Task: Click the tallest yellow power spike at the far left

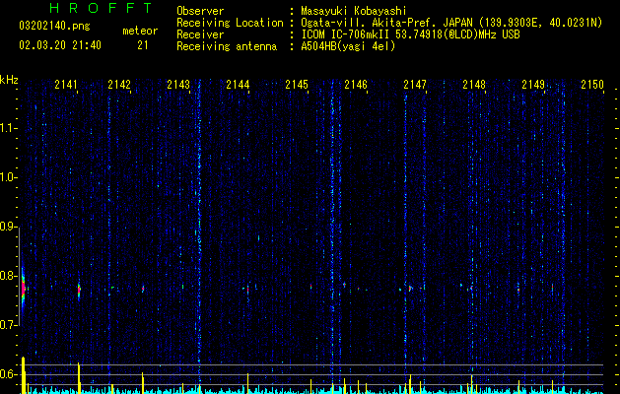Action: point(24,375)
